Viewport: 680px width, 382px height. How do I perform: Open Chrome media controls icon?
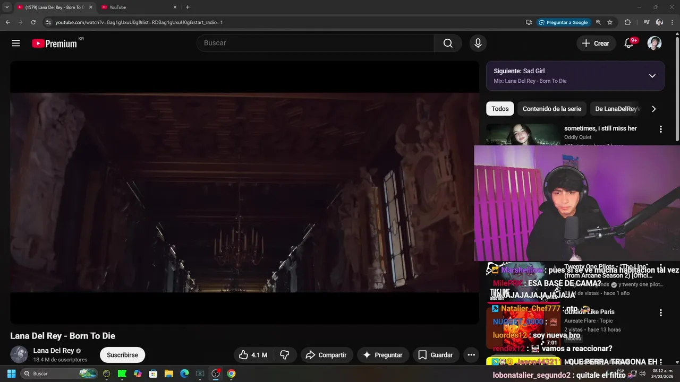(x=646, y=22)
